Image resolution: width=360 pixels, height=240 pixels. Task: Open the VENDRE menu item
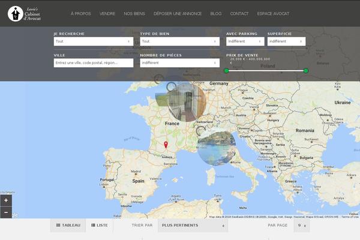click(x=107, y=14)
